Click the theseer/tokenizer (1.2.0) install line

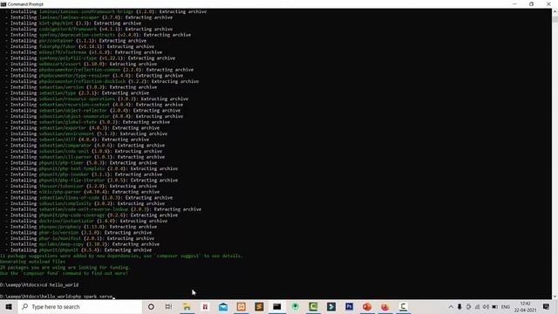(81, 186)
